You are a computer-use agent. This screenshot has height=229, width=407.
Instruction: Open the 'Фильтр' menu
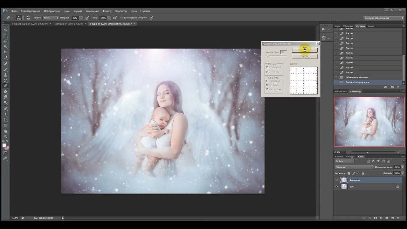click(107, 11)
